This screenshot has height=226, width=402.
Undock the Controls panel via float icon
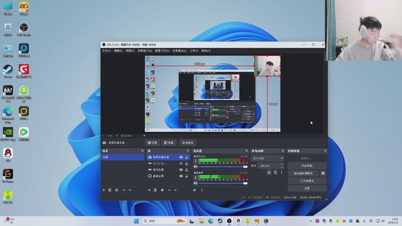pyautogui.click(x=325, y=151)
